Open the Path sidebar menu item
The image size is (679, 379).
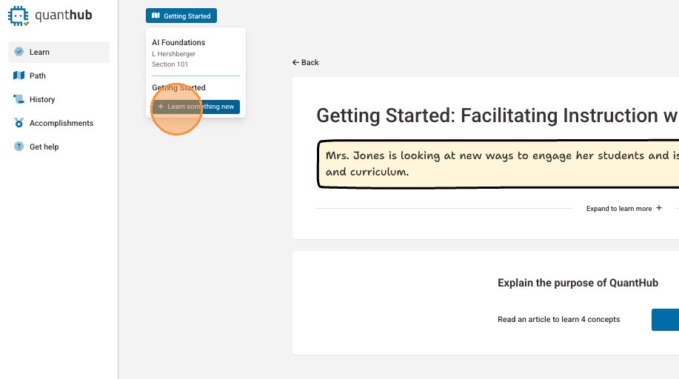[x=38, y=76]
